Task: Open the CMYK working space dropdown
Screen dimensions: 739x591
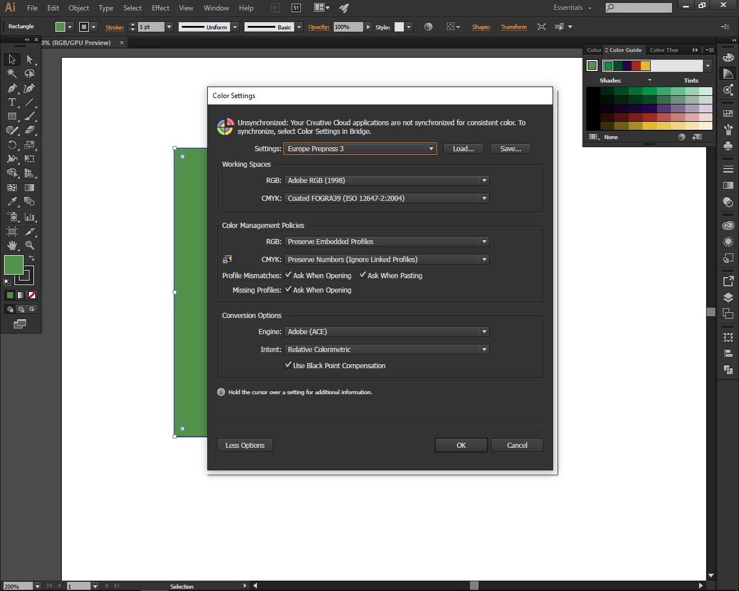Action: point(387,199)
